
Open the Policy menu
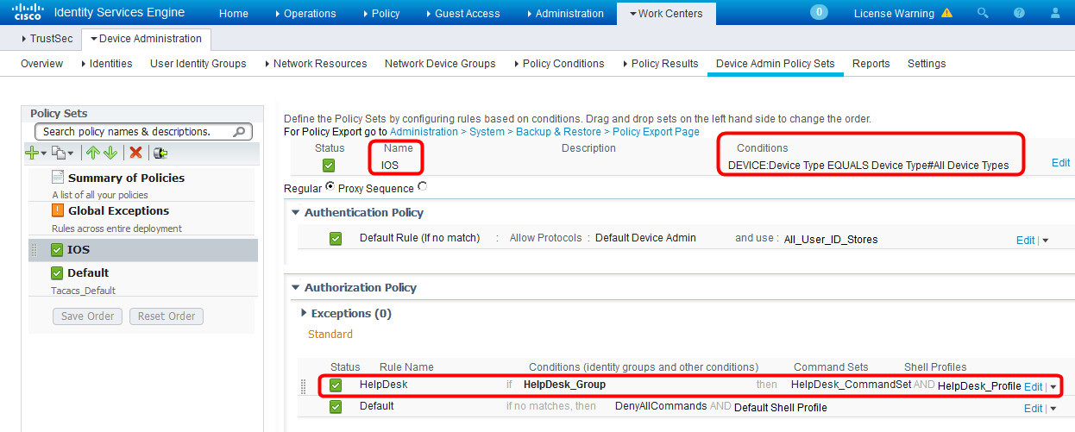(x=380, y=14)
